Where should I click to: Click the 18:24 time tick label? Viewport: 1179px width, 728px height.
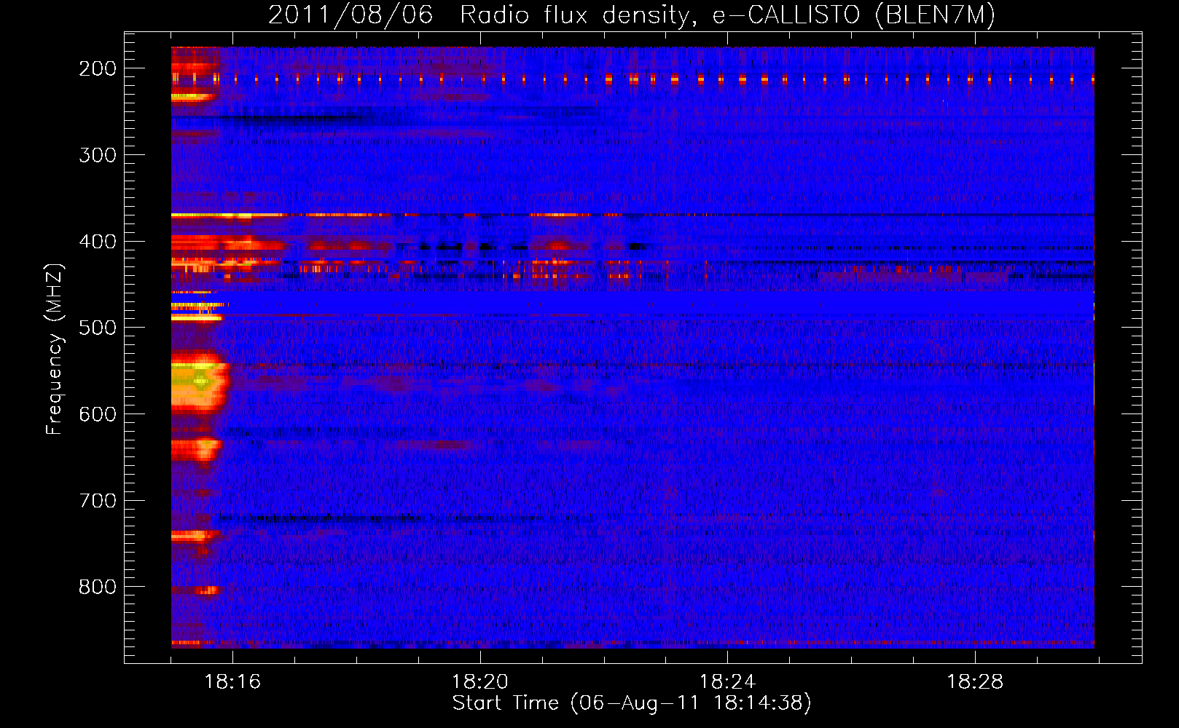727,682
